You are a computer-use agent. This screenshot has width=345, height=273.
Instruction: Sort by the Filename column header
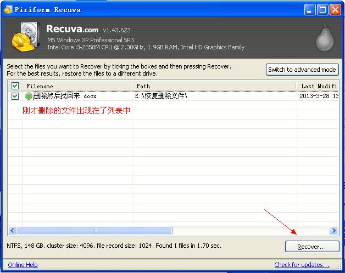point(76,86)
